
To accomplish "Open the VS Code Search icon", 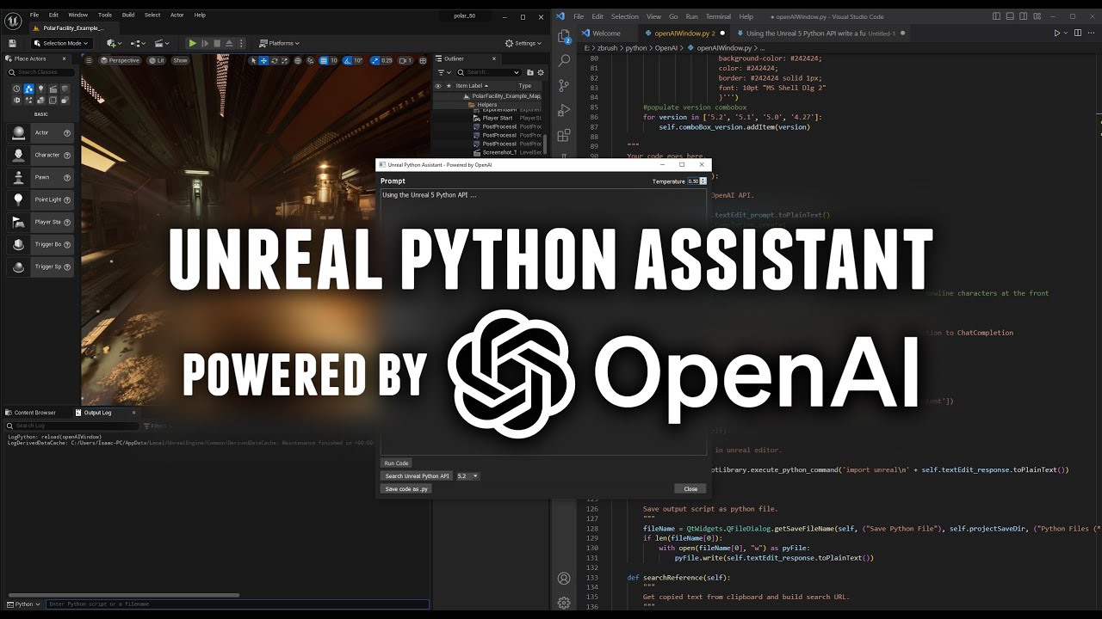I will click(x=564, y=61).
